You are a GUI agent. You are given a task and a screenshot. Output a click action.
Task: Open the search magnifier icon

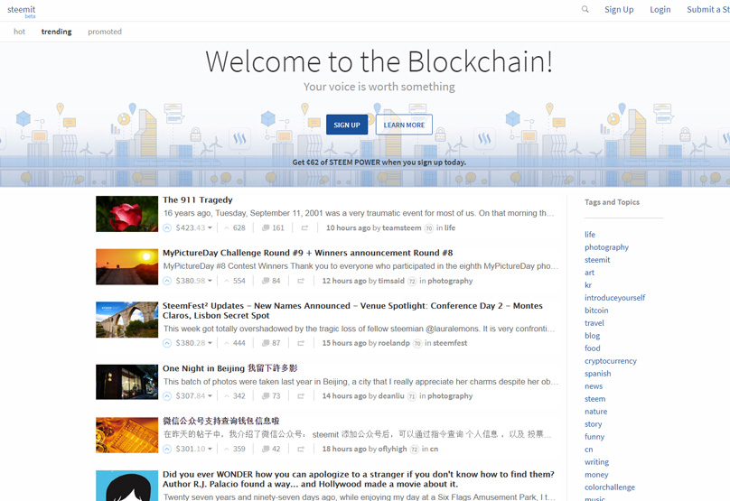pyautogui.click(x=585, y=9)
